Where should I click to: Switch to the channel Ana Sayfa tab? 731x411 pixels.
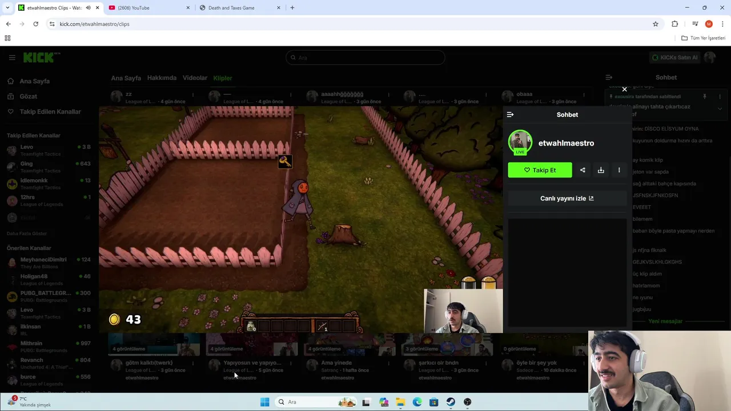[126, 78]
